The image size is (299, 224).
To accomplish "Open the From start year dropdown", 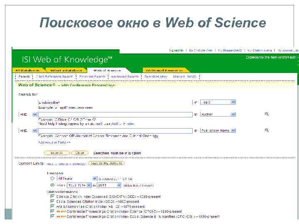I will [79, 185].
